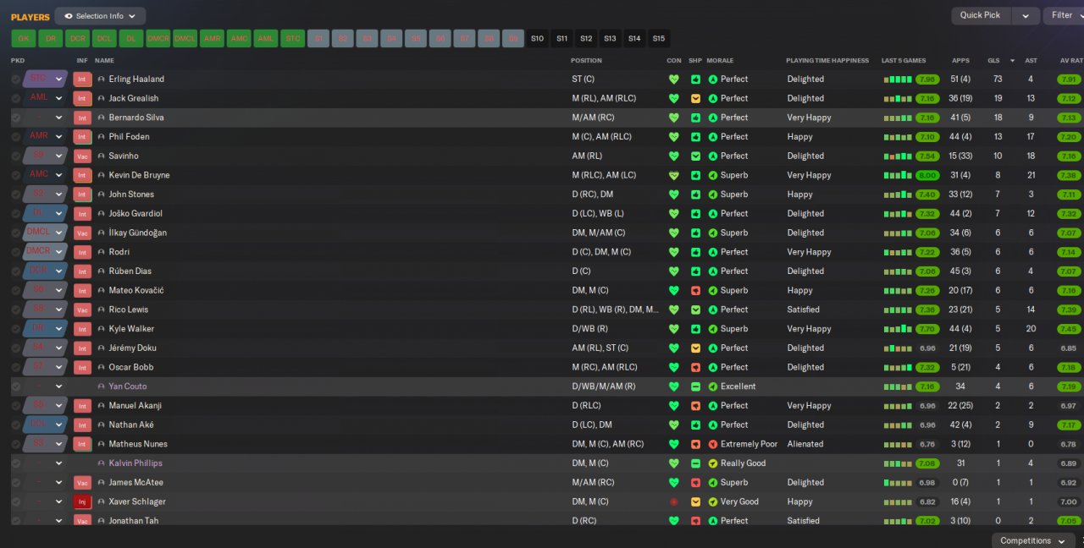Select the S1 substitute slot

318,39
